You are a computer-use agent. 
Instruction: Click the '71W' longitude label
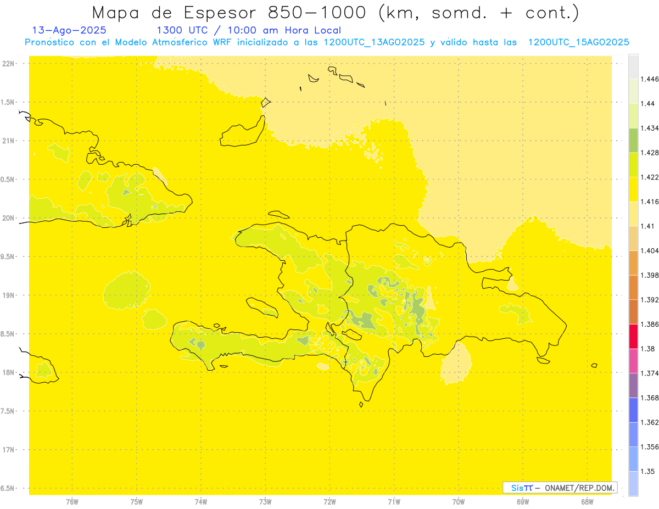coord(394,501)
